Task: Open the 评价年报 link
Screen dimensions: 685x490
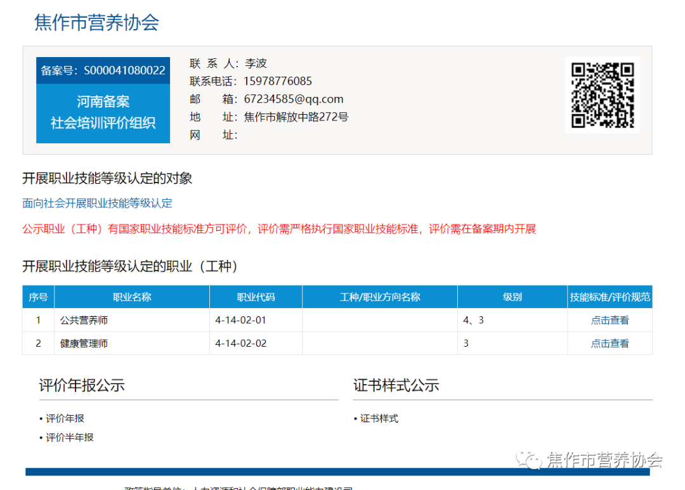Action: [x=65, y=418]
